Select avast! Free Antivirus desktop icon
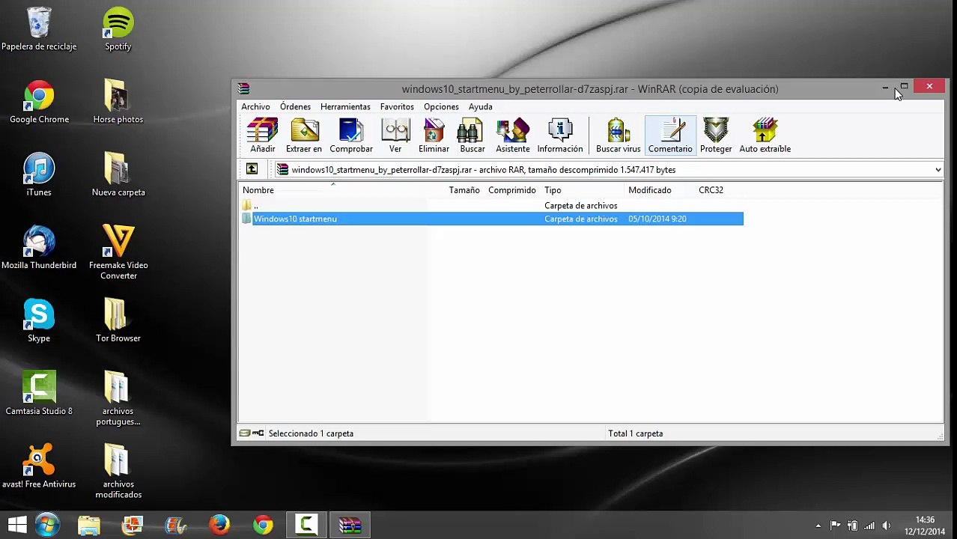Image resolution: width=957 pixels, height=539 pixels. (x=39, y=466)
